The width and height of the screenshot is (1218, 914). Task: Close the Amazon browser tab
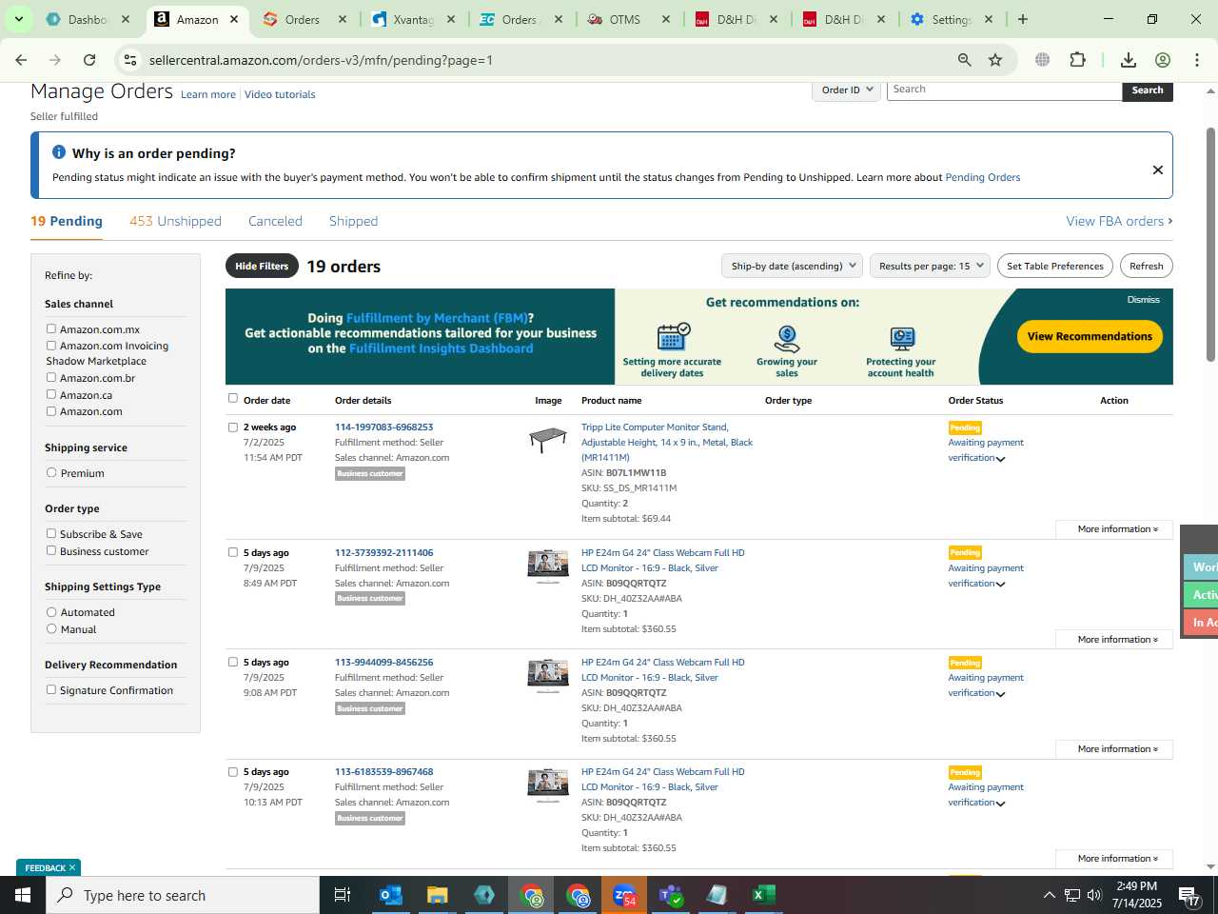point(234,19)
